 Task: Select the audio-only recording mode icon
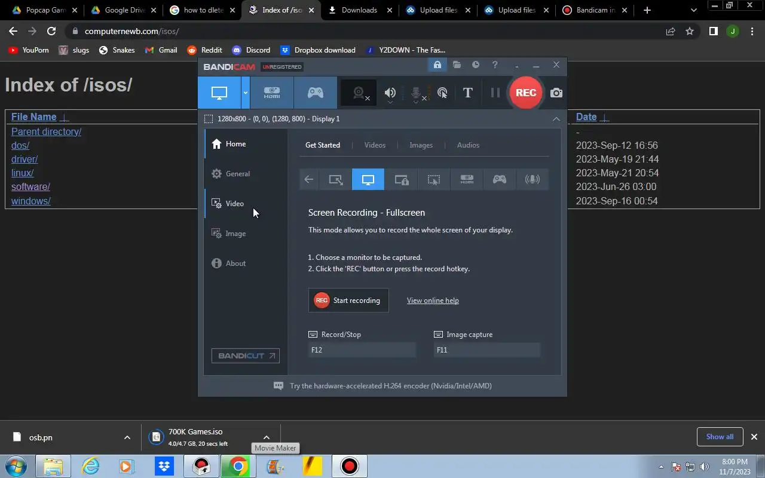pos(532,179)
